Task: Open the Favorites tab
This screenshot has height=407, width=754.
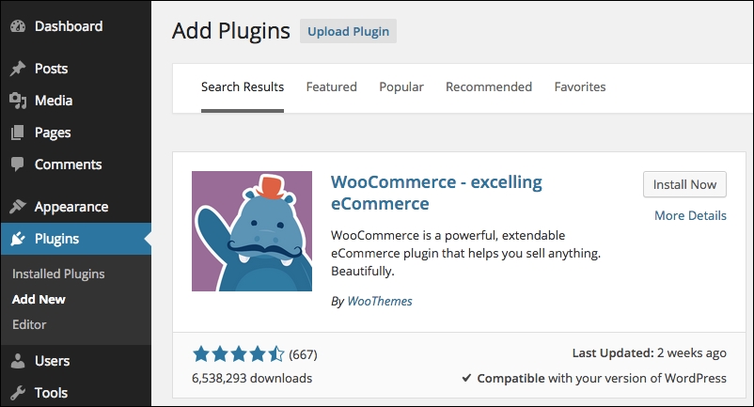Action: pyautogui.click(x=580, y=87)
